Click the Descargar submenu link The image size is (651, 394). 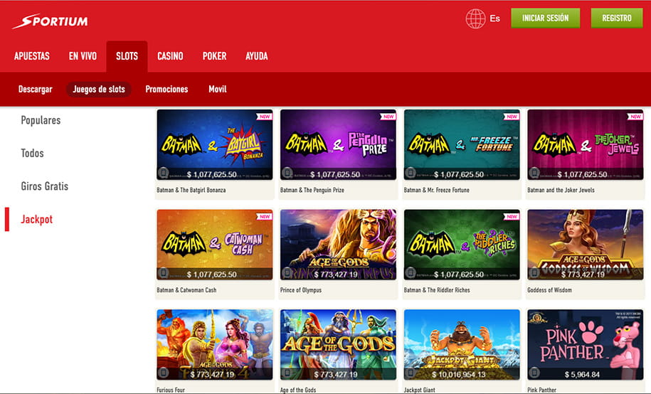click(x=36, y=90)
